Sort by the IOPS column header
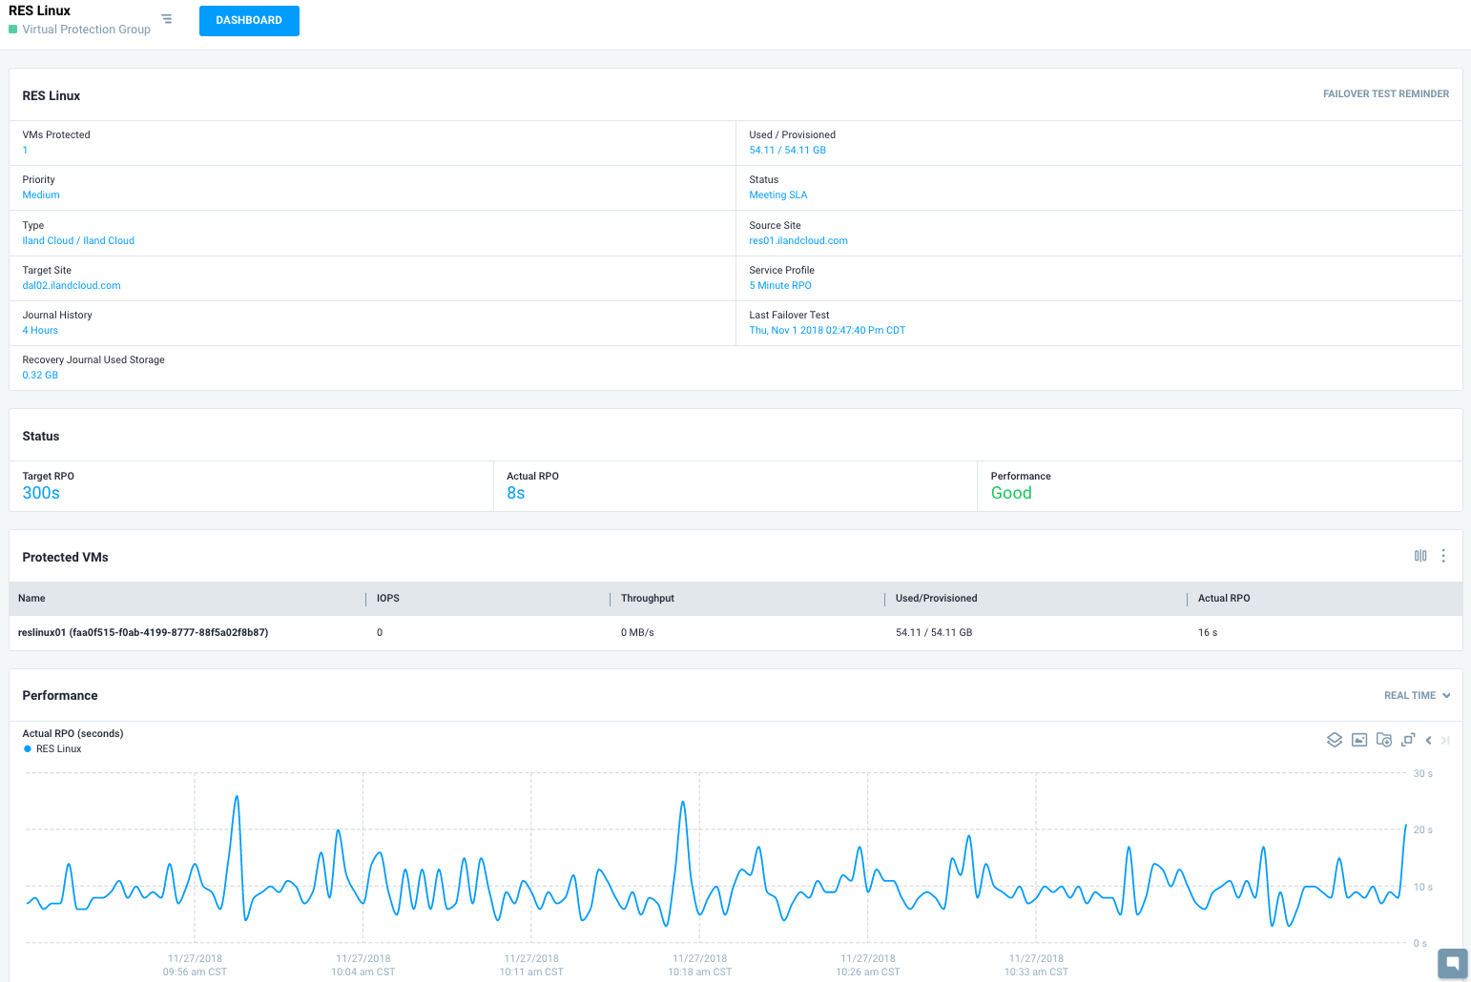 (387, 599)
